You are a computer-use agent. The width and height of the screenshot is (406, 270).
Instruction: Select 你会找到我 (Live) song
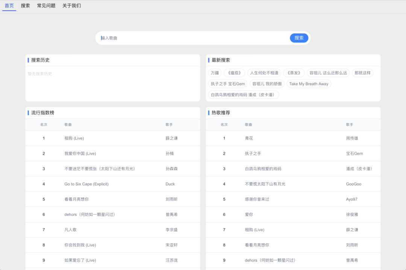point(80,245)
